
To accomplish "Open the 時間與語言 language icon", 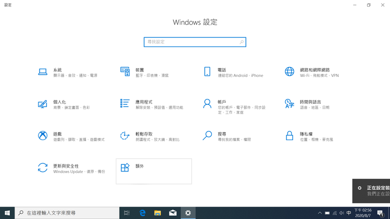I will (289, 103).
